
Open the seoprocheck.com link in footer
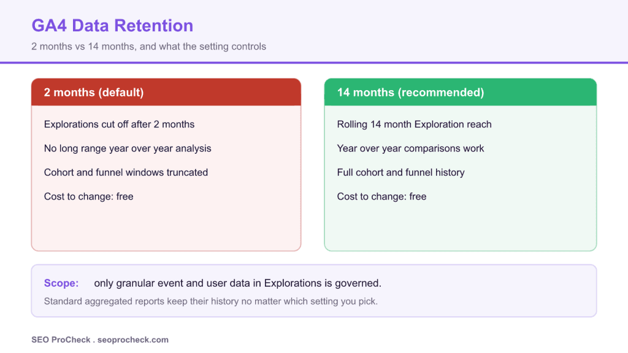tap(133, 340)
